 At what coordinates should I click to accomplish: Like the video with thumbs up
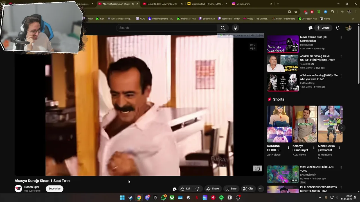pyautogui.click(x=185, y=189)
